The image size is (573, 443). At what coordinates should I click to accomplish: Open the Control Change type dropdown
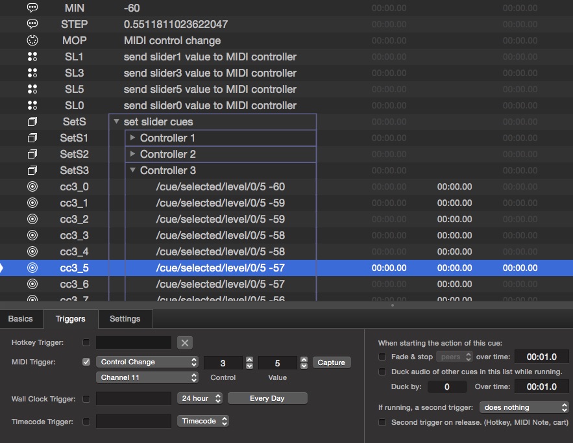147,362
